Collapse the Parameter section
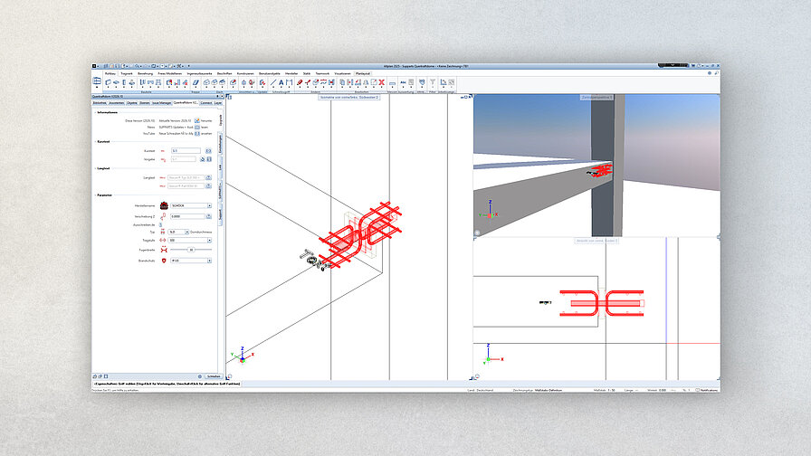 coord(94,195)
